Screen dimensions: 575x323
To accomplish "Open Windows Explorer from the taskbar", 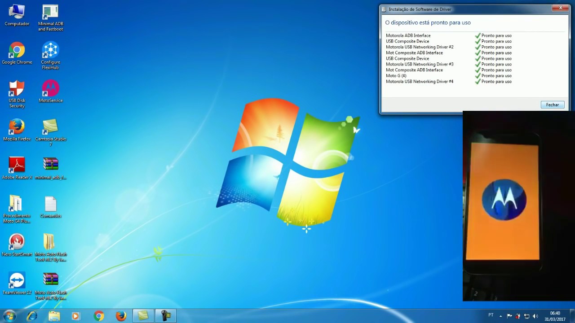I will tap(54, 316).
